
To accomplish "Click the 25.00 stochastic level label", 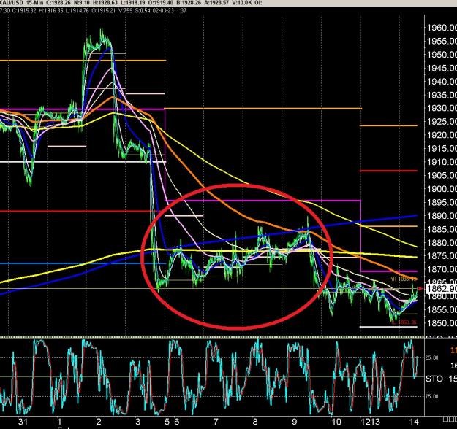I will point(432,357).
